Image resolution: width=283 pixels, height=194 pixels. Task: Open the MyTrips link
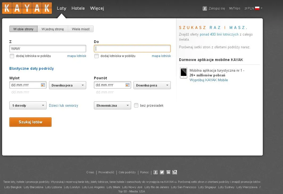[235, 8]
